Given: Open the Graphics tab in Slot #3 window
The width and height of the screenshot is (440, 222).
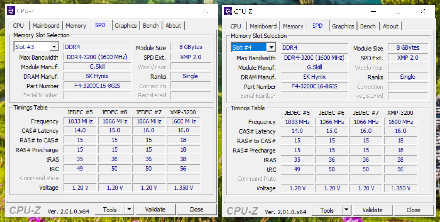Looking at the screenshot, I should (126, 26).
